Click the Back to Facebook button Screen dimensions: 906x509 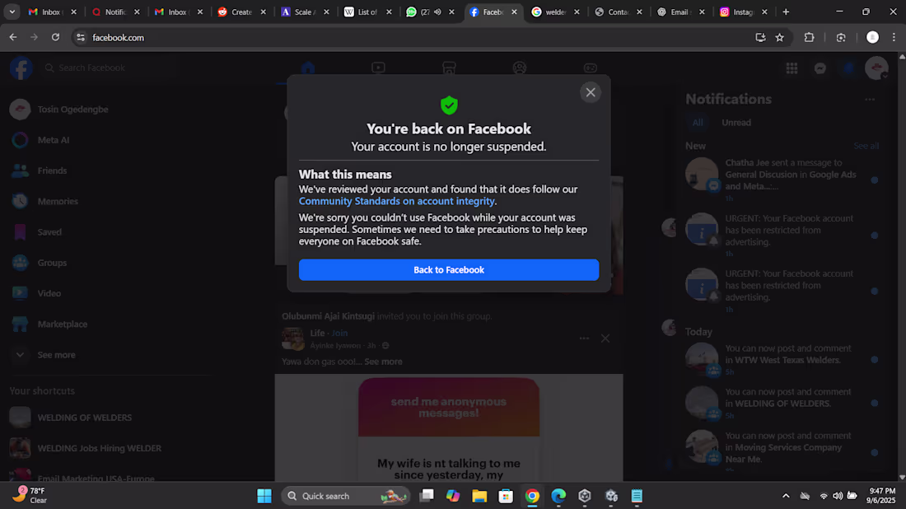tap(449, 269)
